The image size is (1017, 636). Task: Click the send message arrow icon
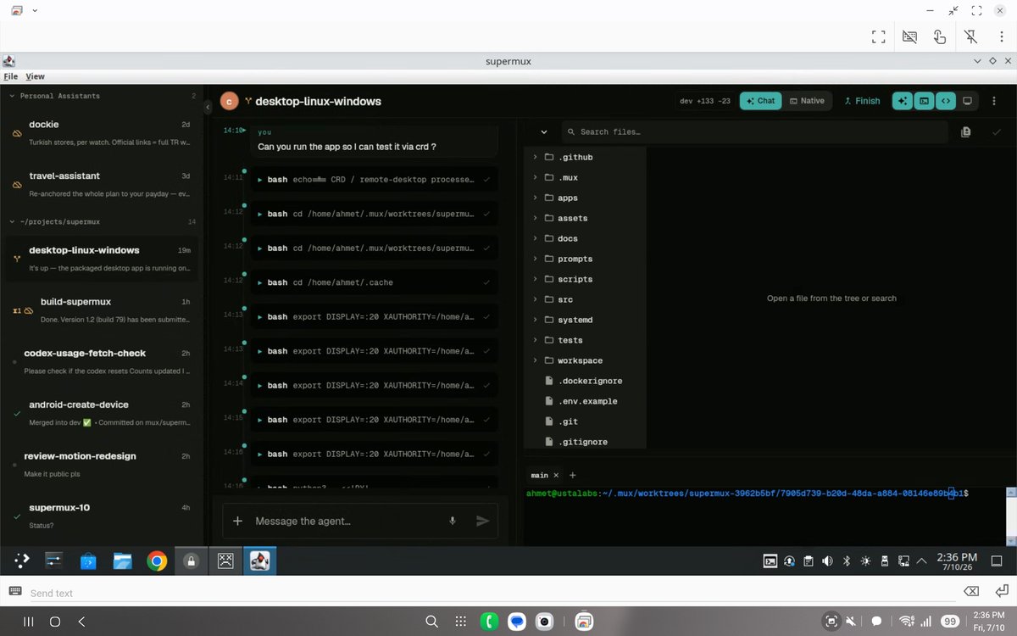click(x=482, y=521)
